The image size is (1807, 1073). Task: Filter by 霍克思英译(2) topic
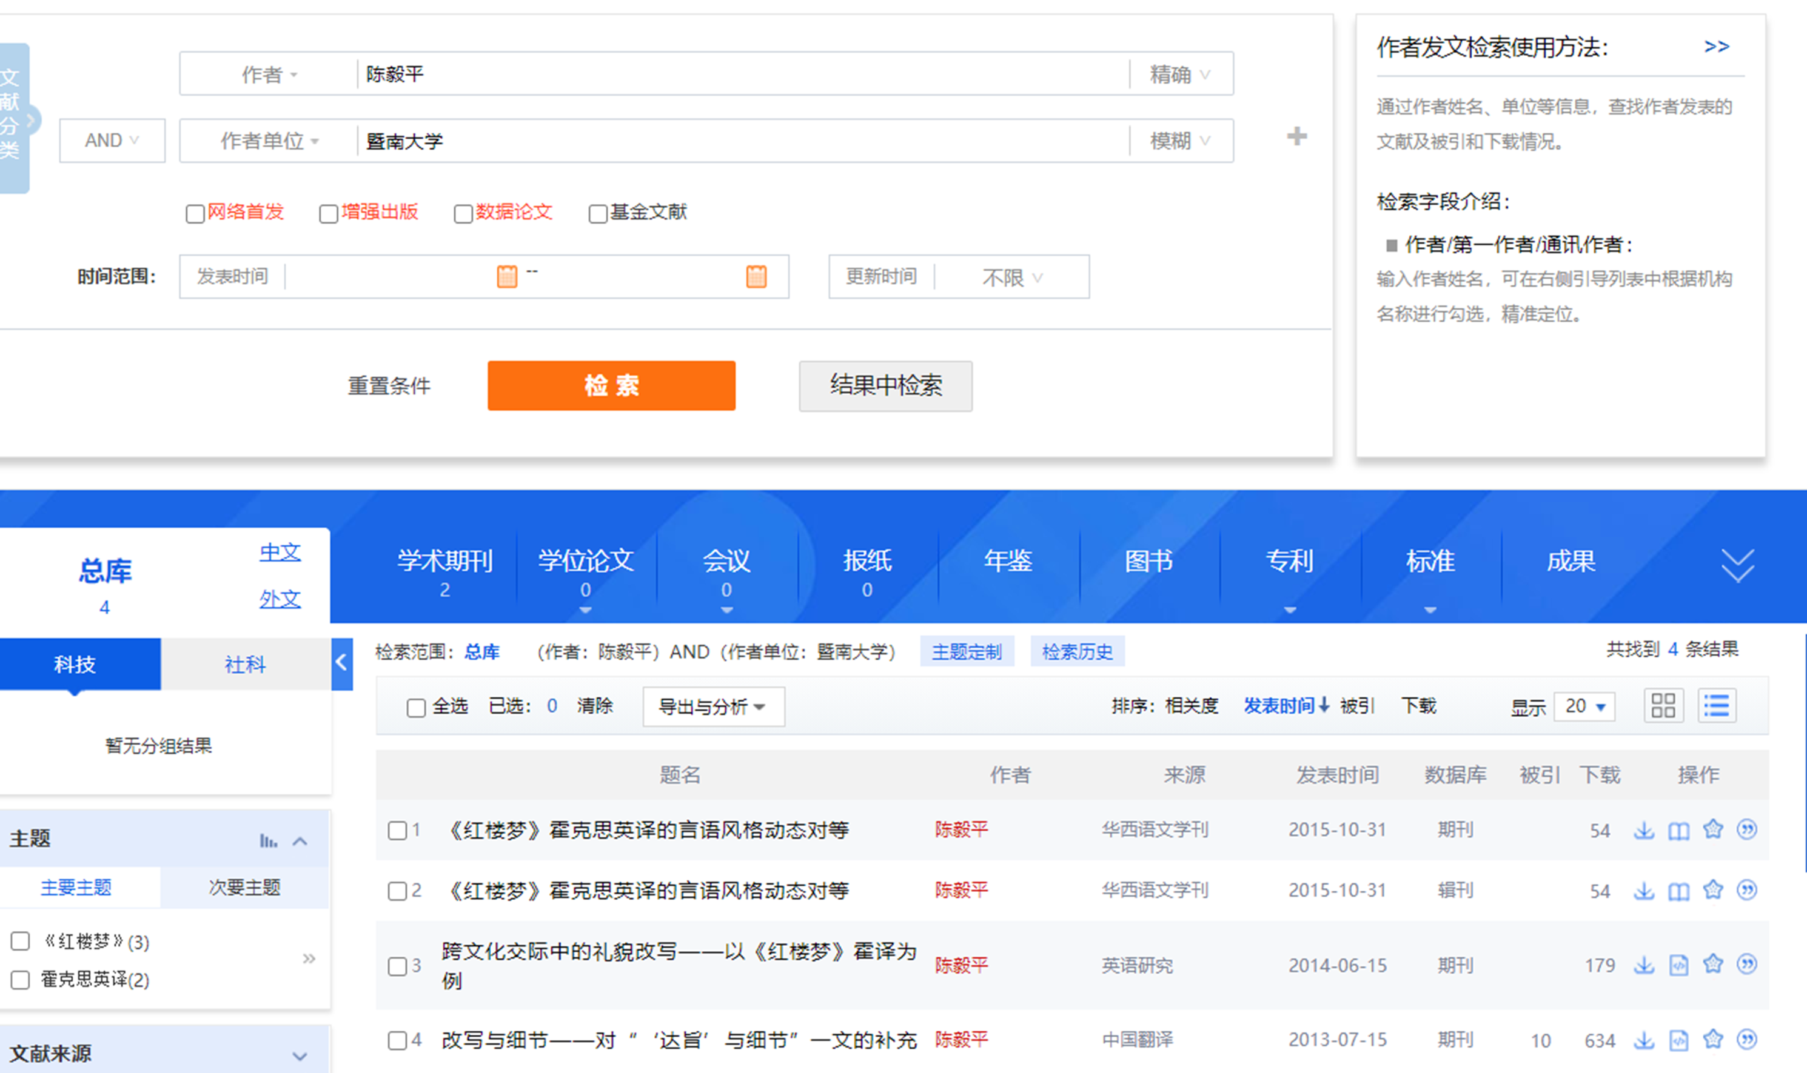tap(20, 980)
